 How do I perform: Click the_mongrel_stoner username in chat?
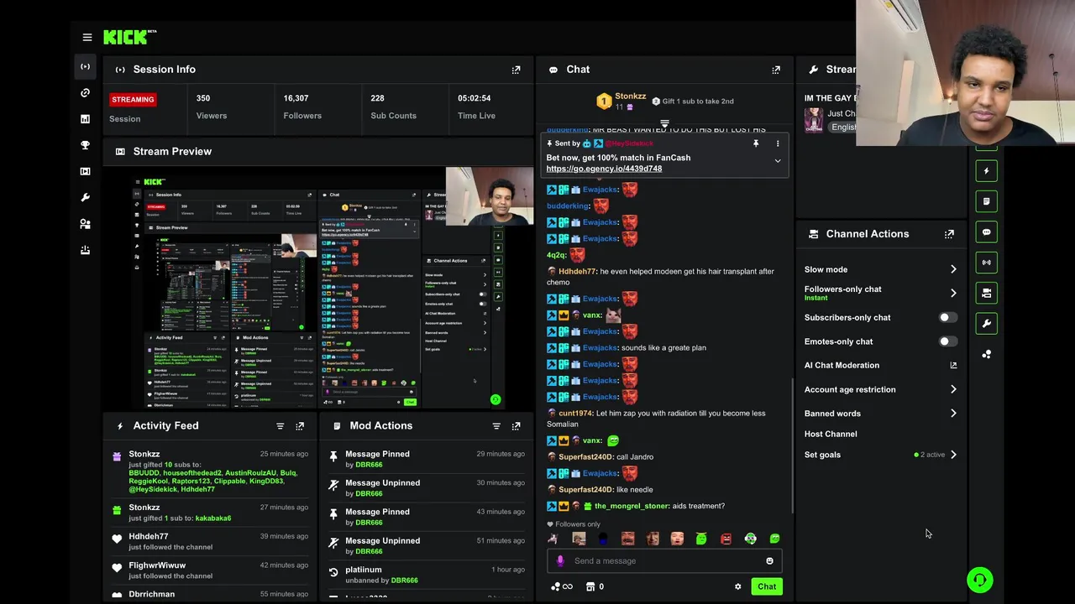632,507
